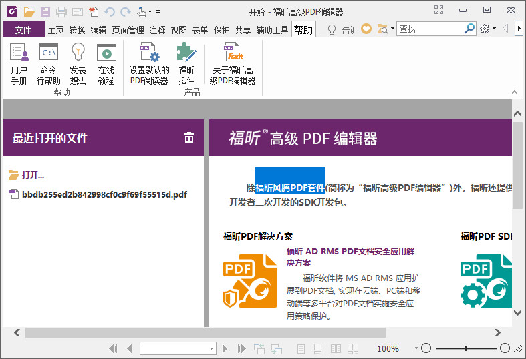The height and width of the screenshot is (359, 526).
Task: Open the User Manual (用户手册)
Action: click(19, 63)
